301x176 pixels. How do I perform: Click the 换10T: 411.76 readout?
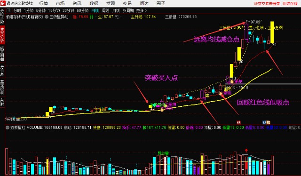pos(155,128)
